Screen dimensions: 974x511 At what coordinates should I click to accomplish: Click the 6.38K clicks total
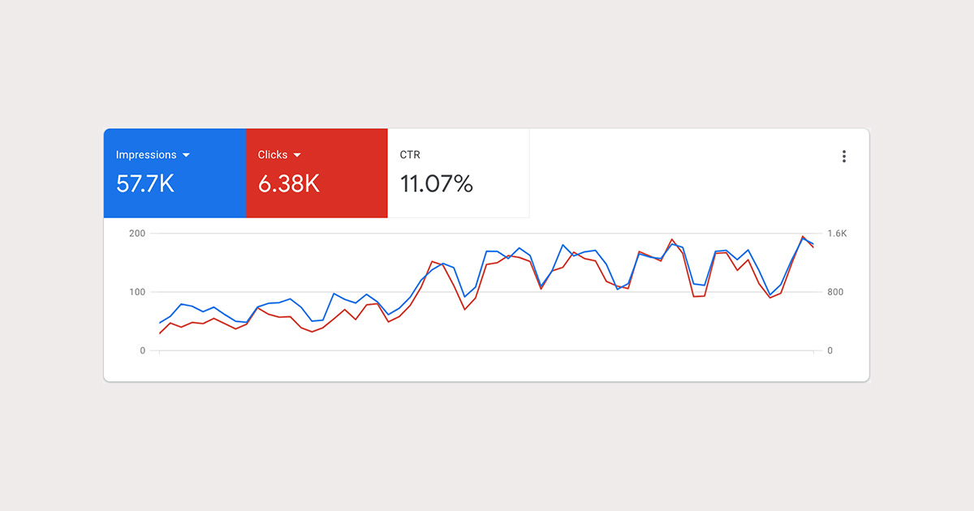[x=289, y=184]
